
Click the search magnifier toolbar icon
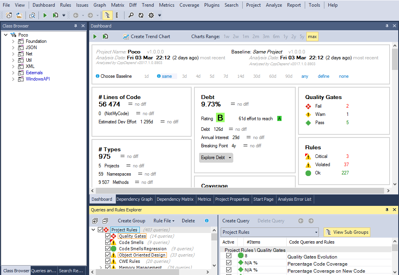point(131,15)
